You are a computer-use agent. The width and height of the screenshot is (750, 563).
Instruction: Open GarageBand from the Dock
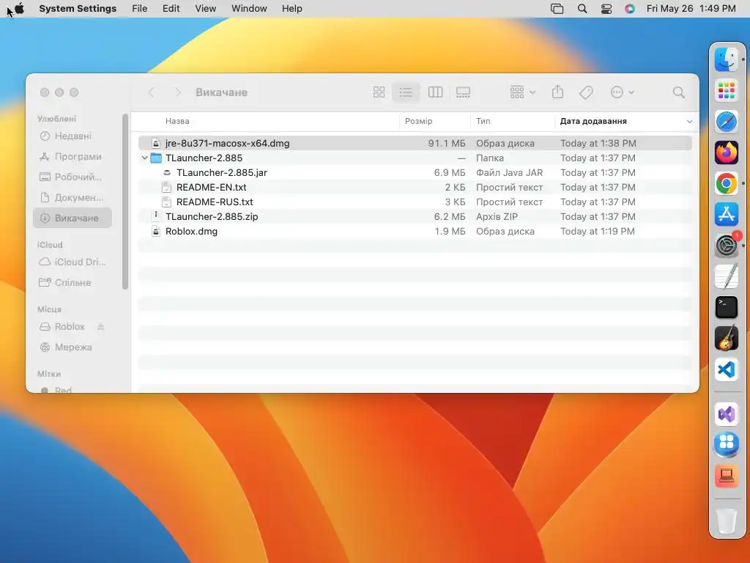point(727,339)
